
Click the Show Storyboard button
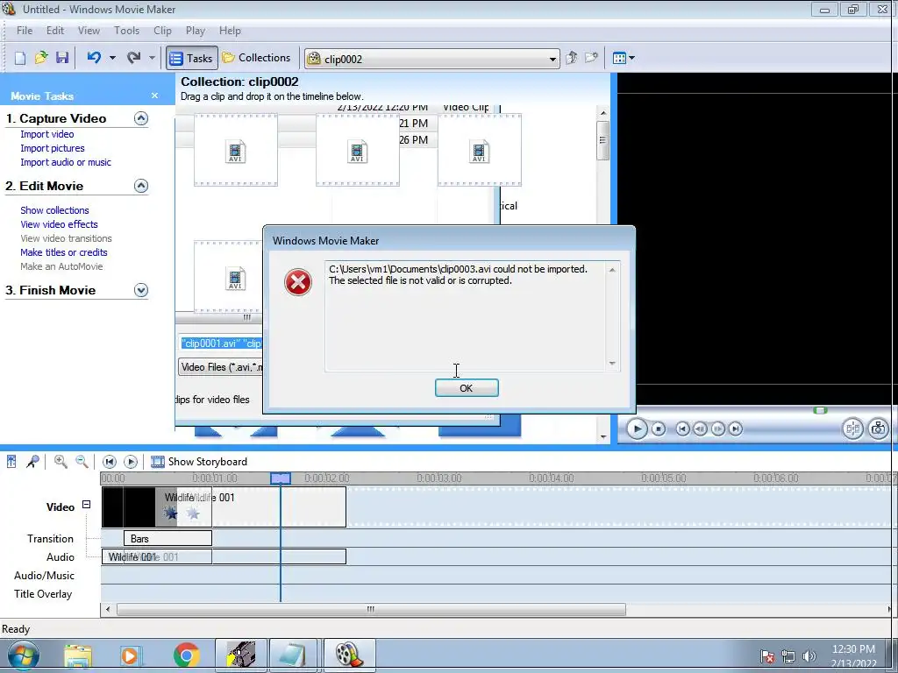(x=199, y=461)
